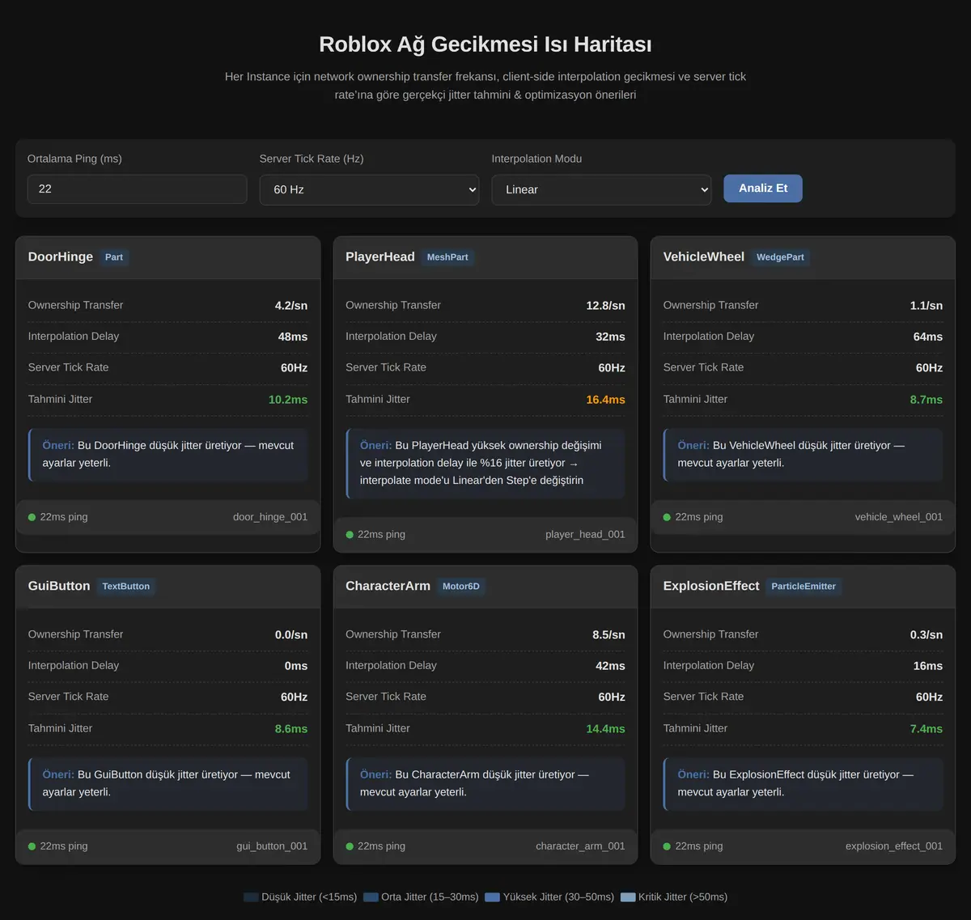Image resolution: width=971 pixels, height=920 pixels.
Task: Click the explosion_effect_001 identifier
Action: coord(894,846)
